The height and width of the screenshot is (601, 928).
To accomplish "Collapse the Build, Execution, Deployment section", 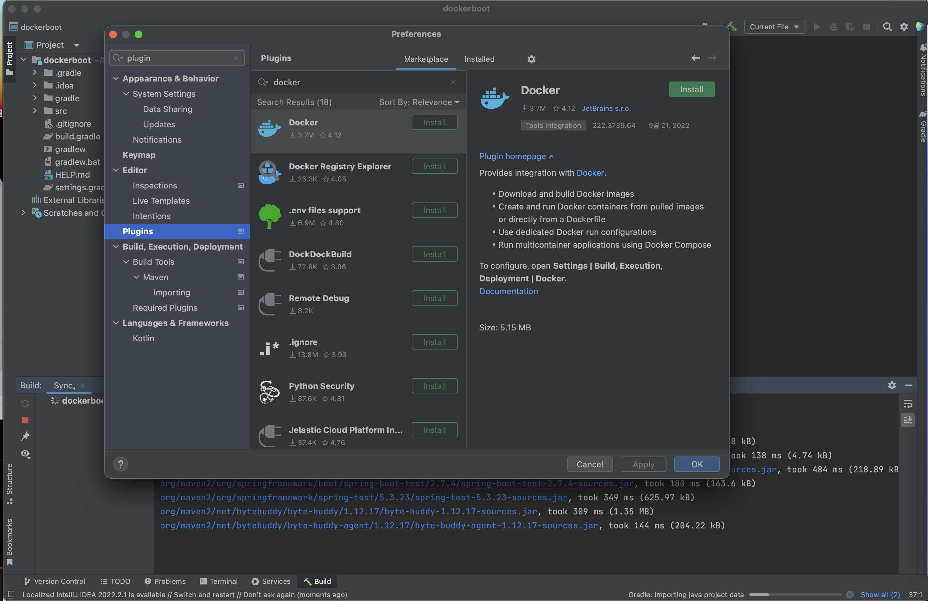I will [x=116, y=247].
